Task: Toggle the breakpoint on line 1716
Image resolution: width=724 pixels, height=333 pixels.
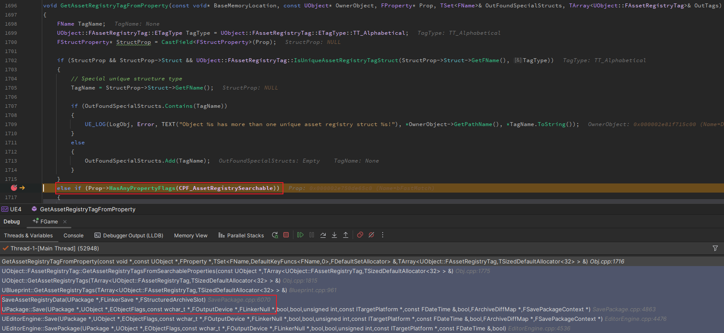Action: pos(14,188)
